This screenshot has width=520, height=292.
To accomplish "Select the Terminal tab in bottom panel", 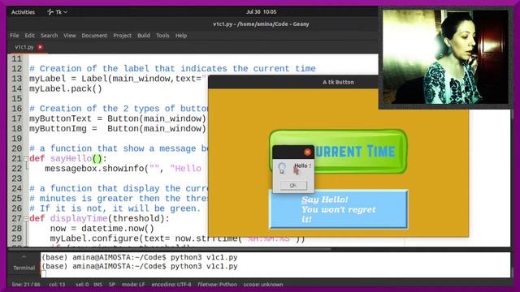I will pos(24,268).
